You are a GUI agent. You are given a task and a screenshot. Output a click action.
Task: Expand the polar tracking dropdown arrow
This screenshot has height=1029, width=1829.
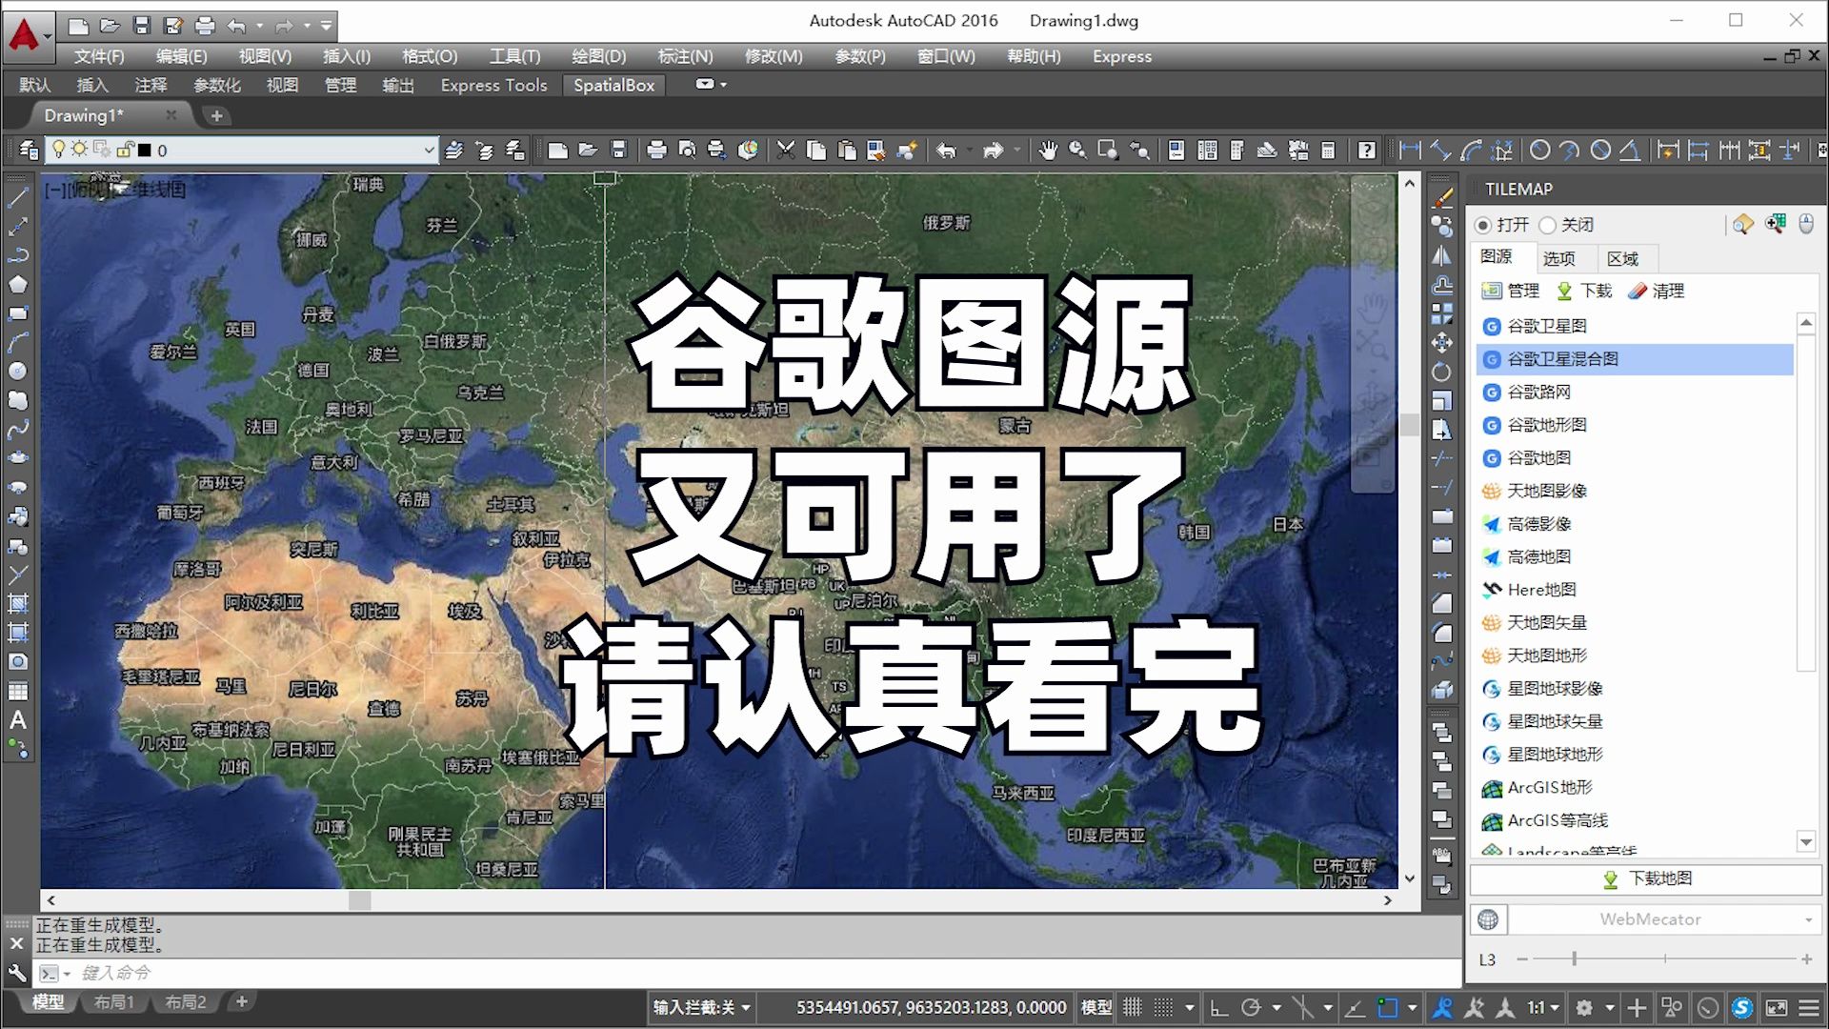(1276, 1007)
